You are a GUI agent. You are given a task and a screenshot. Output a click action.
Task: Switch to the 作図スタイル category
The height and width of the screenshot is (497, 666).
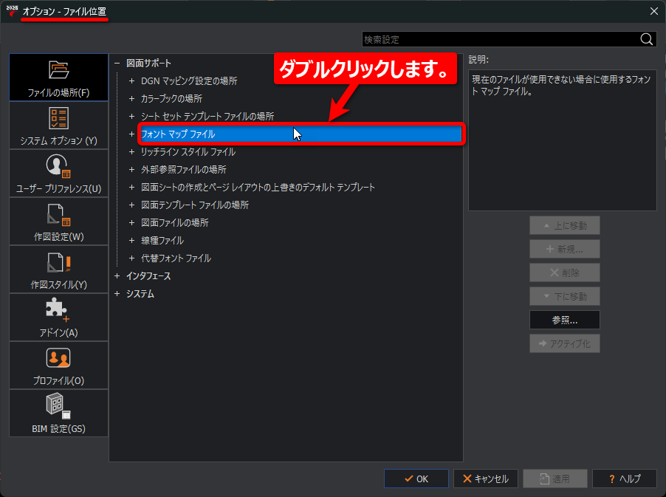click(58, 269)
